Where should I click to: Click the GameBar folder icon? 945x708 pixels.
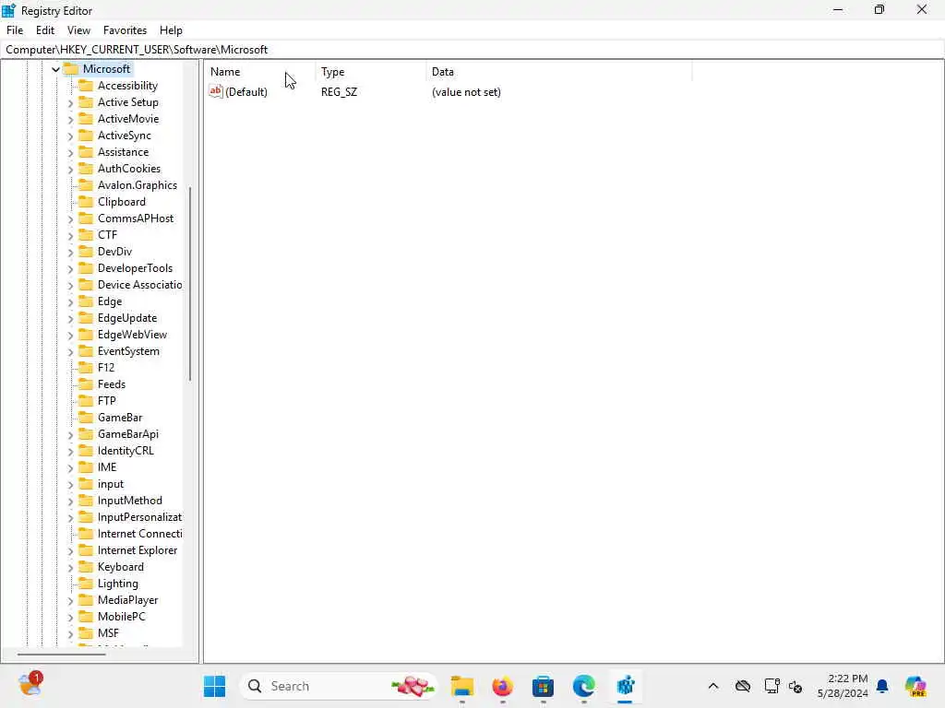[x=86, y=418]
